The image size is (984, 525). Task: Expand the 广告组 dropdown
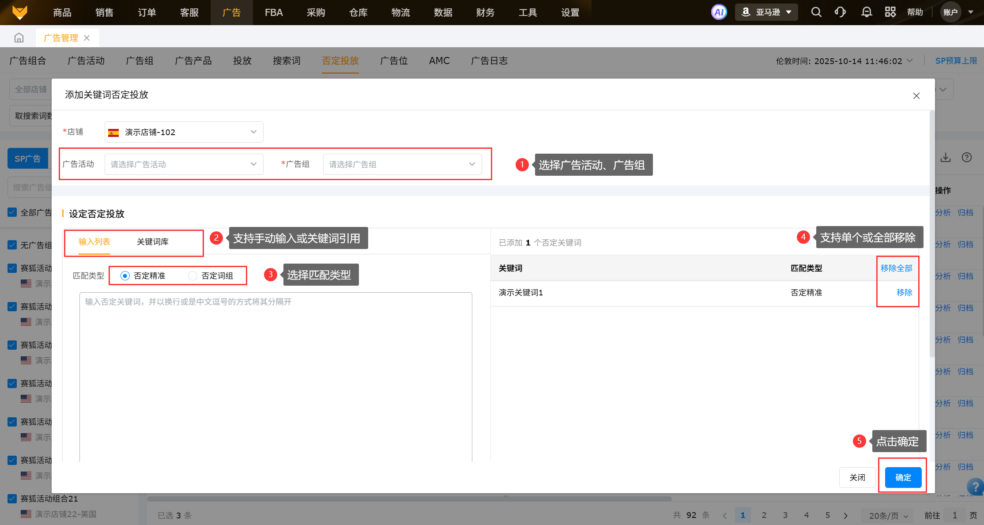402,164
